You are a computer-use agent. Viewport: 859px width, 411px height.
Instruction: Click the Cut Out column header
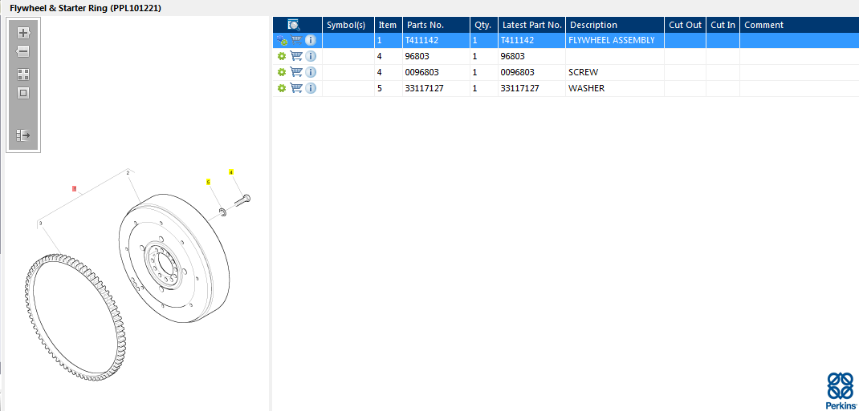click(x=685, y=25)
